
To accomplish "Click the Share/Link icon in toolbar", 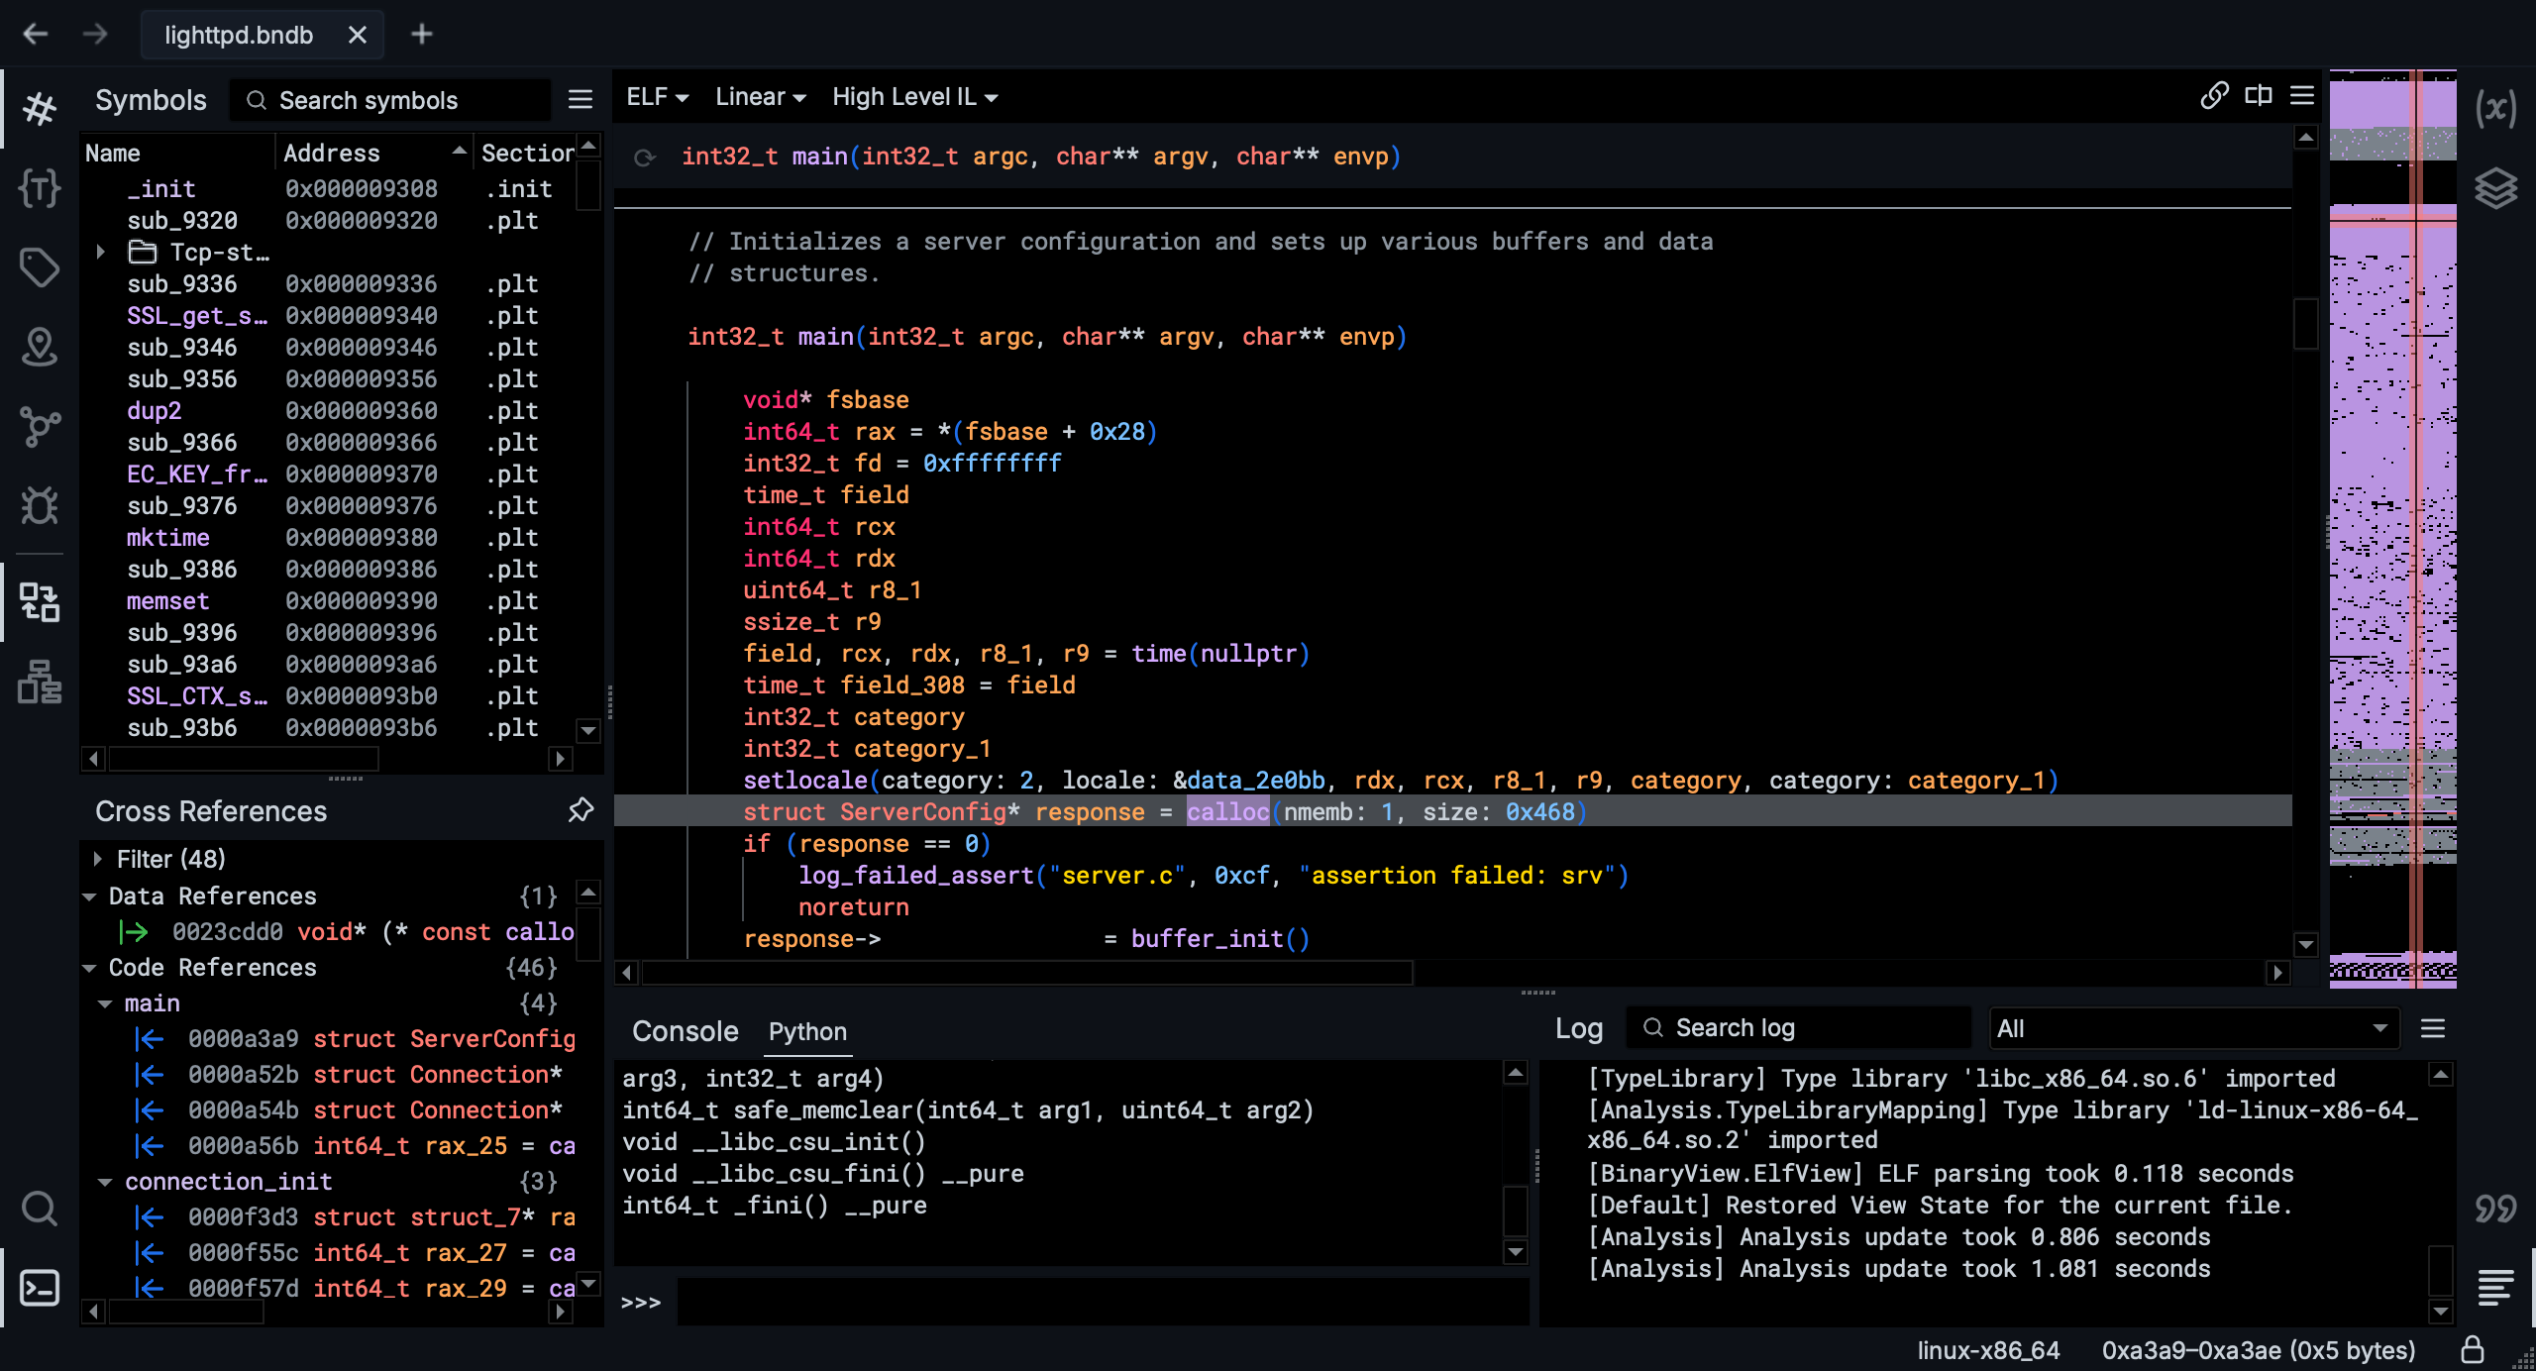I will click(x=2212, y=94).
